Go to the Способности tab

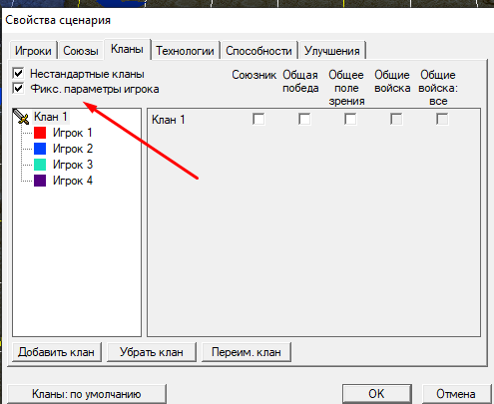click(258, 51)
